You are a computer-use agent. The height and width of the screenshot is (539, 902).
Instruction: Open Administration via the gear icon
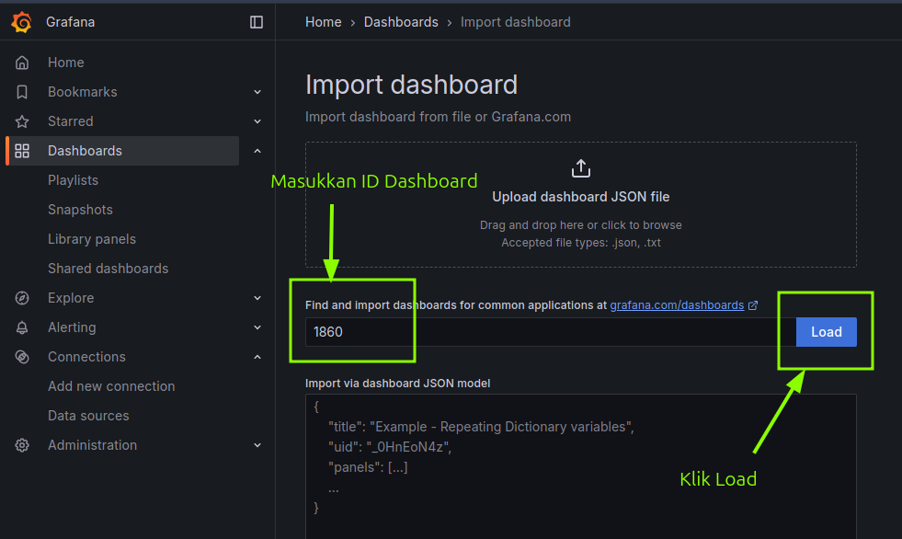point(21,444)
